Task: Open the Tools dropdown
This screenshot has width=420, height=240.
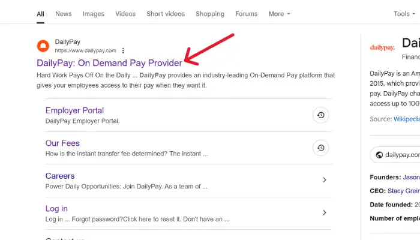Action: (x=404, y=14)
